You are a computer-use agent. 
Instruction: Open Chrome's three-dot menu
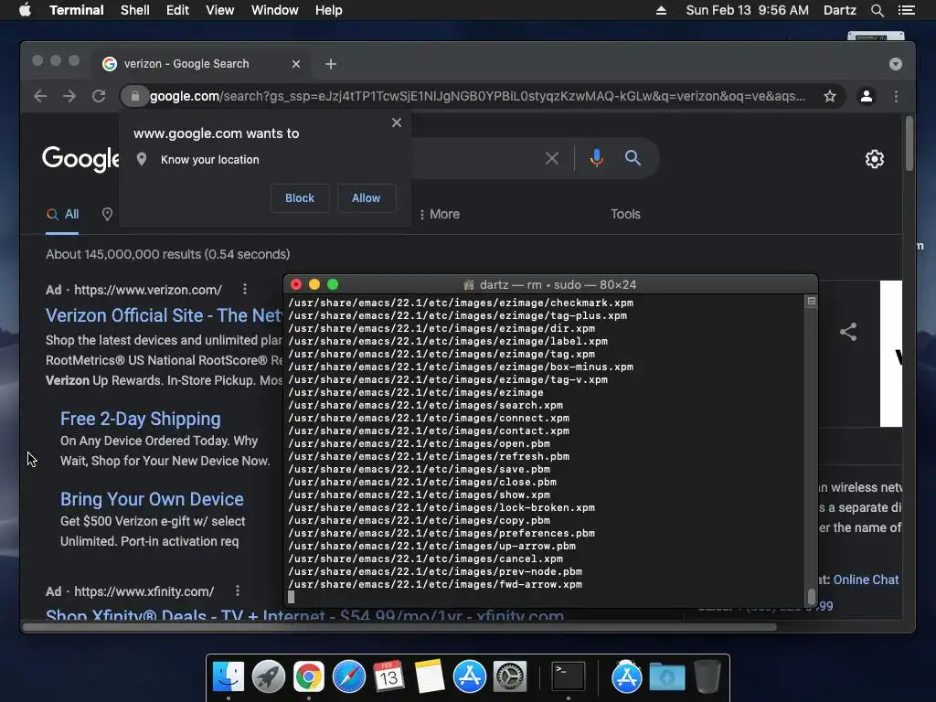click(896, 96)
